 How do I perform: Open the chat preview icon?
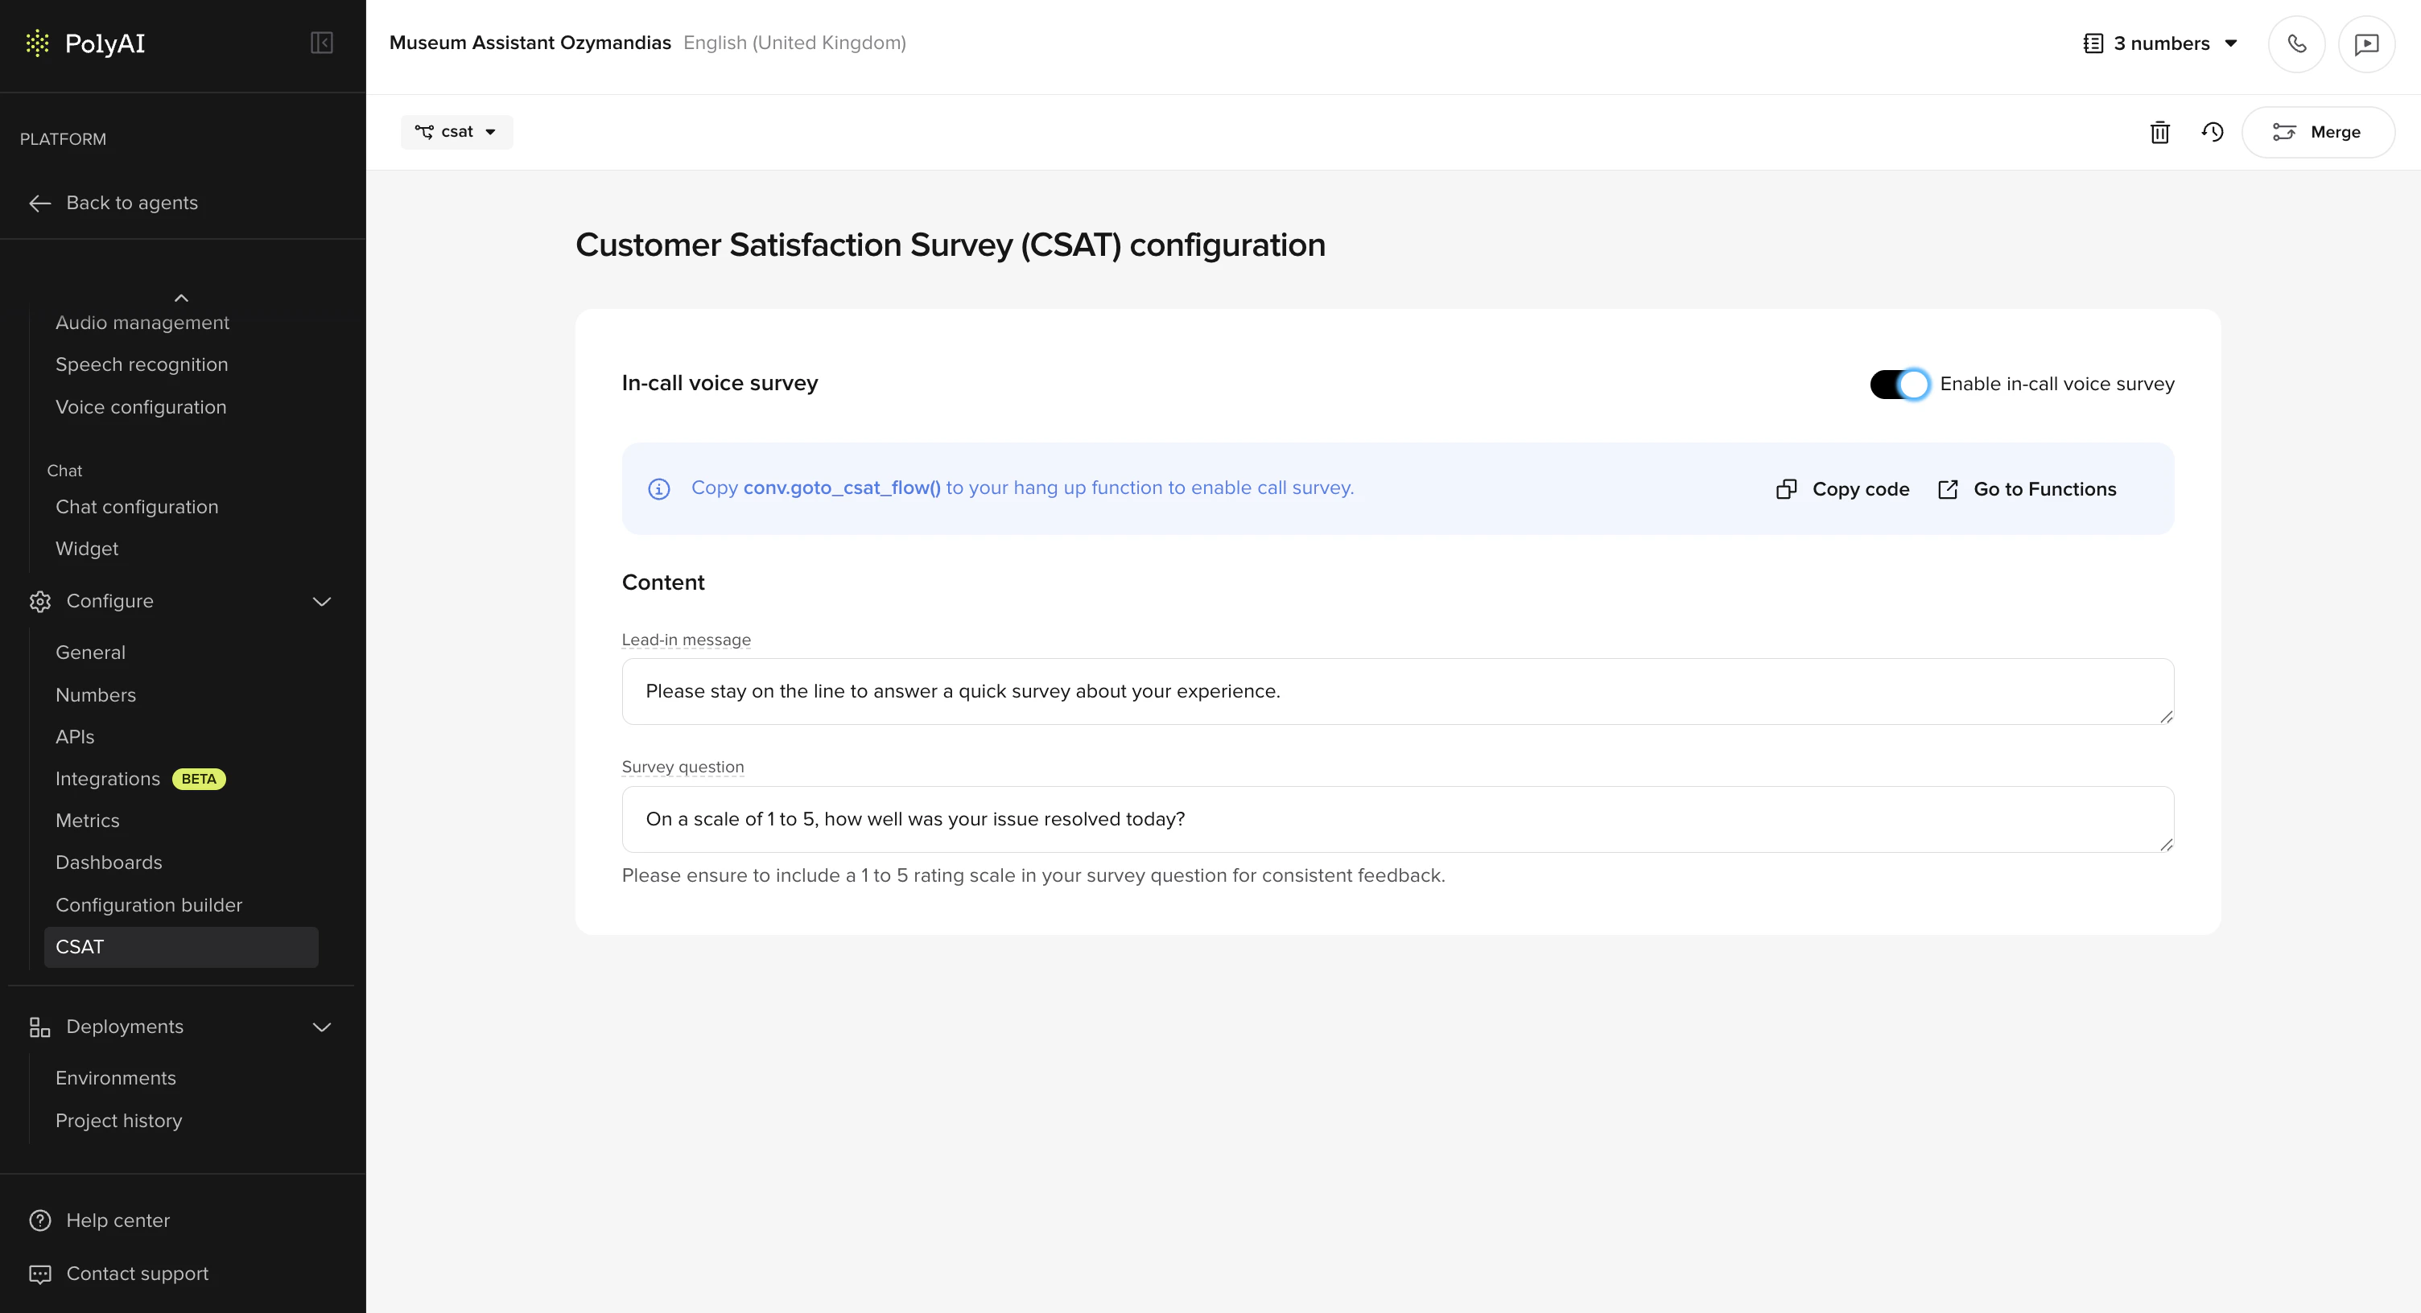click(2365, 43)
